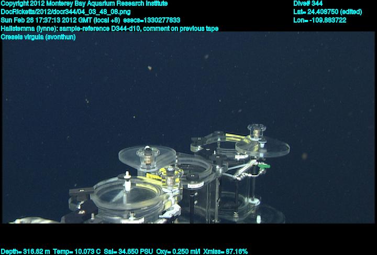
Task: Click the green valve handle on the sampler
Action: [x=264, y=166]
